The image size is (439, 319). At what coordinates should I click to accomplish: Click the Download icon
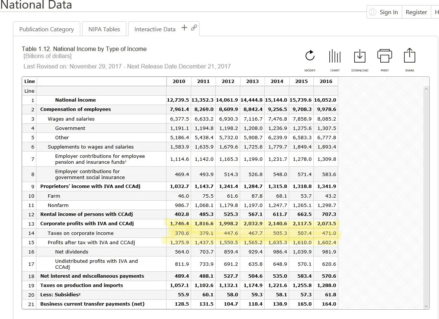coord(359,56)
